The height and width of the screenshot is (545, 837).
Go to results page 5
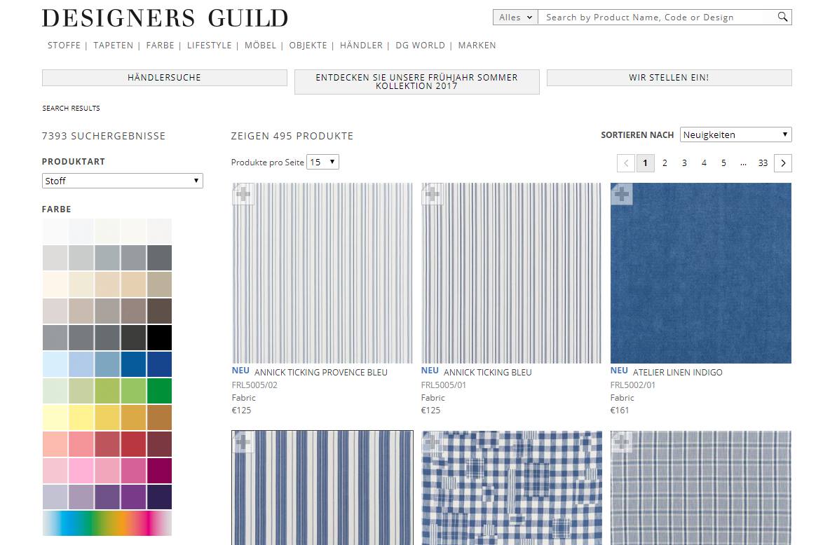(x=724, y=163)
